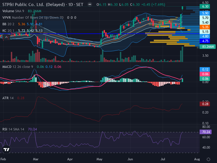Image resolution: width=217 pixels, height=163 pixels.
Task: Click the Apr label on time axis
Action: [x=70, y=159]
